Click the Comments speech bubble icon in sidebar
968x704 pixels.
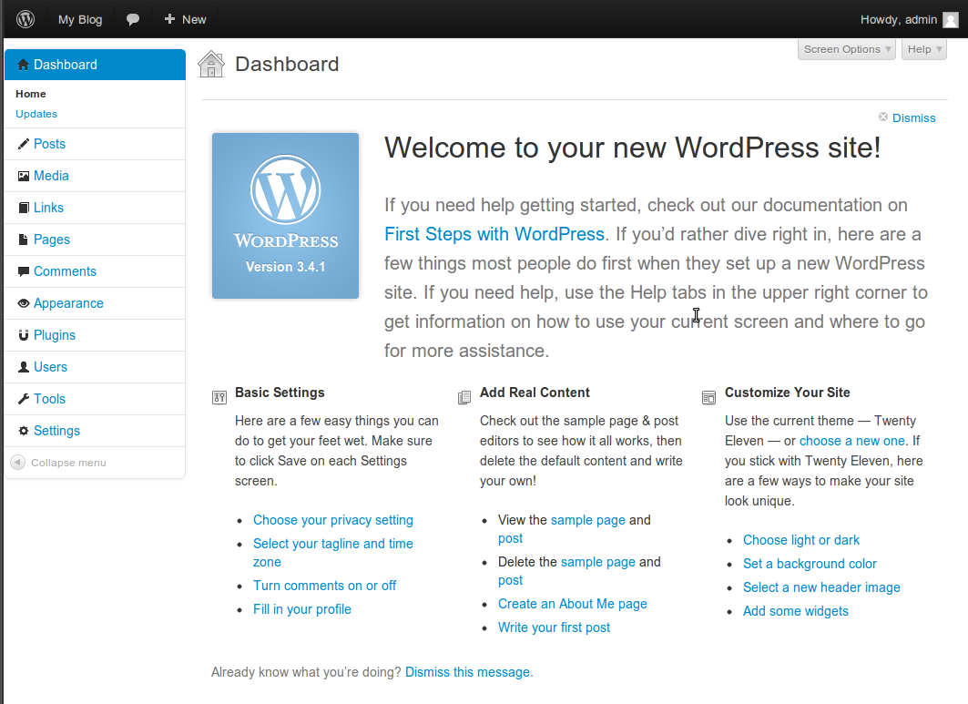[x=24, y=271]
